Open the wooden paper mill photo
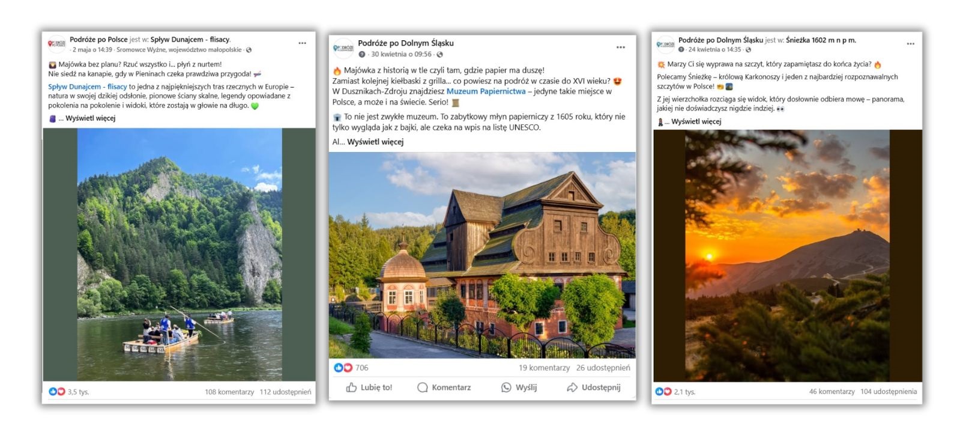Screen dimensions: 963x435 (x=481, y=255)
